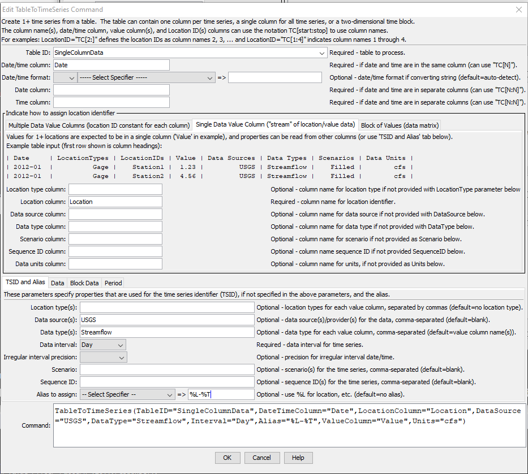Open the Table ID dropdown
This screenshot has height=474, width=528.
click(190, 53)
